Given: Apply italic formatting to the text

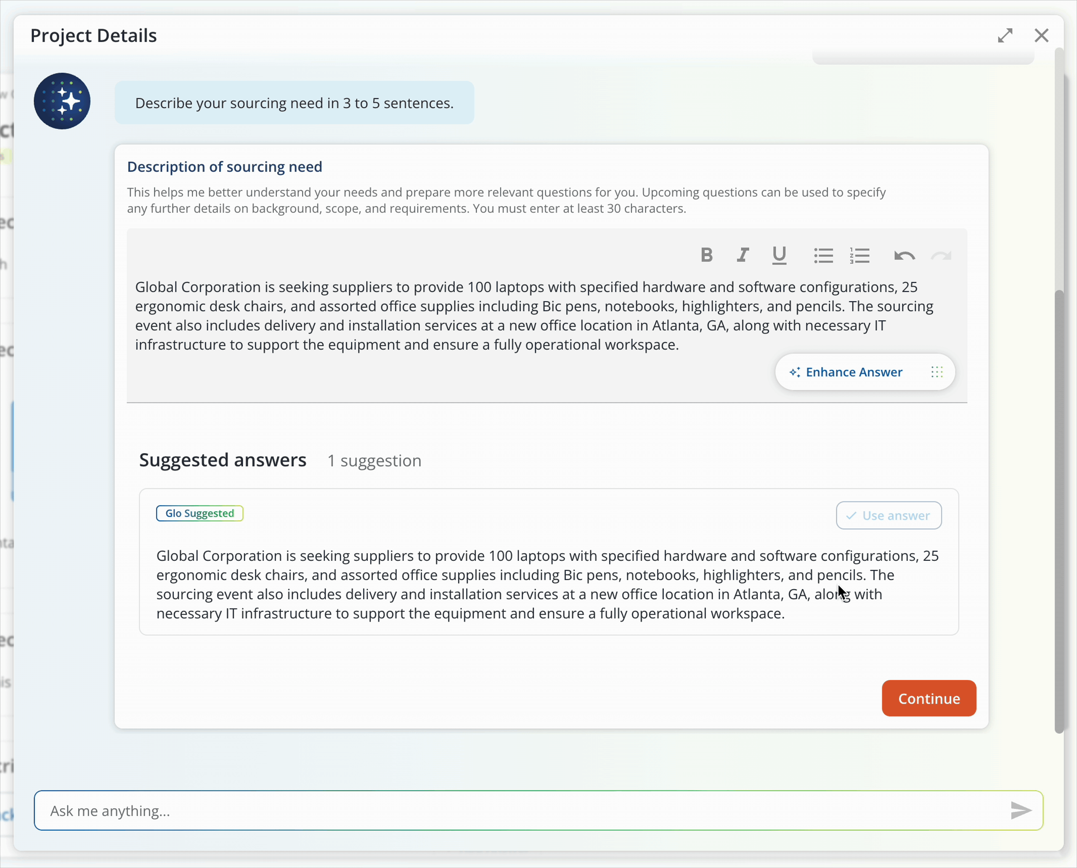Looking at the screenshot, I should point(743,255).
